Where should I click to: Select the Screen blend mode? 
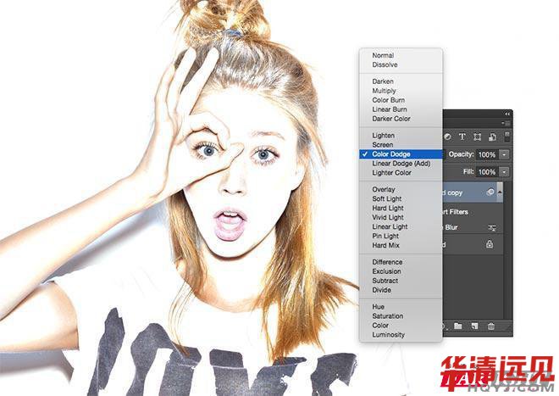point(382,145)
